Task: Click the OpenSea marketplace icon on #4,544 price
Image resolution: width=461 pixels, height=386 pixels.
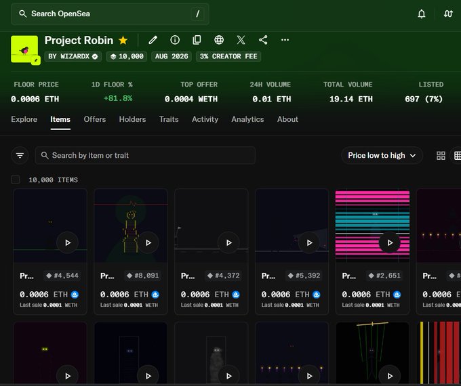Action: coord(75,295)
